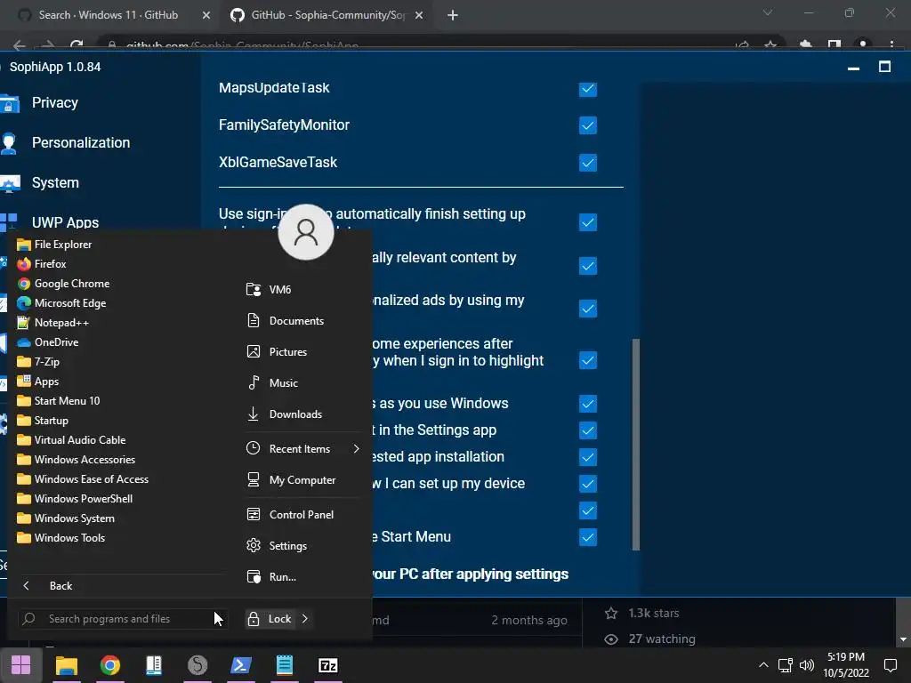Expand the Lock power options arrow
The image size is (911, 683).
(305, 619)
